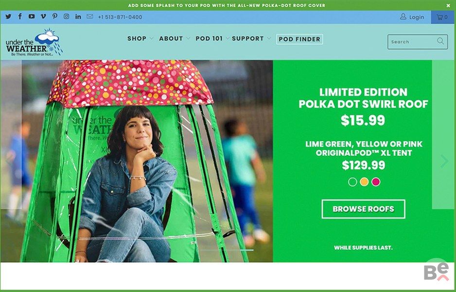Viewport: 456px width, 292px height.
Task: Open the Instagram social icon
Action: click(x=66, y=16)
